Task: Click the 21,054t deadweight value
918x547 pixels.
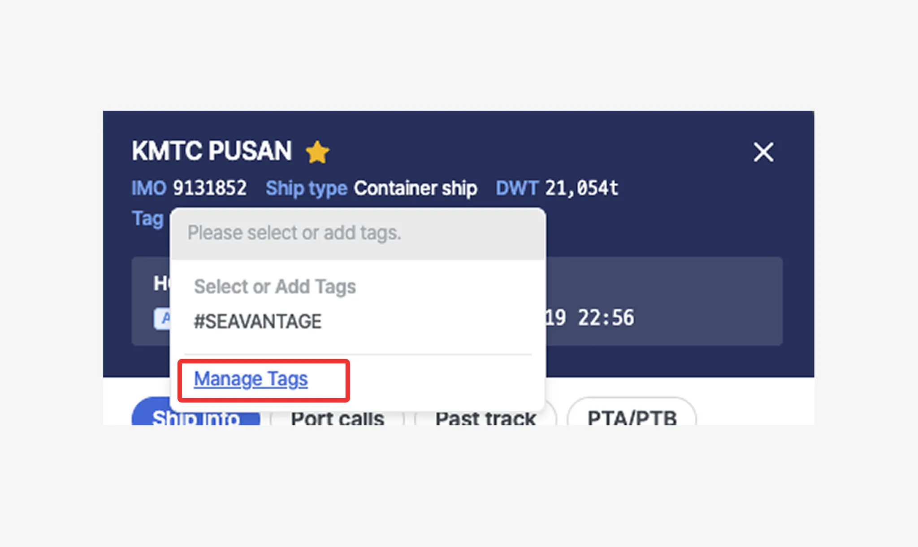Action: pyautogui.click(x=581, y=188)
